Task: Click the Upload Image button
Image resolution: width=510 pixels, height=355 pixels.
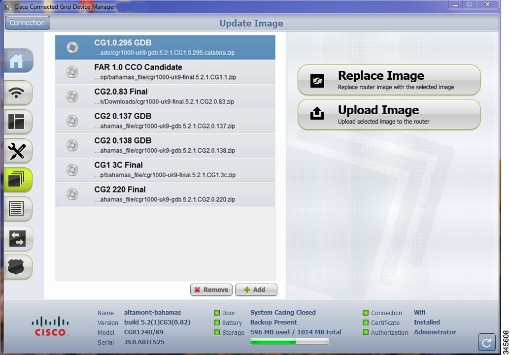Action: [x=389, y=114]
